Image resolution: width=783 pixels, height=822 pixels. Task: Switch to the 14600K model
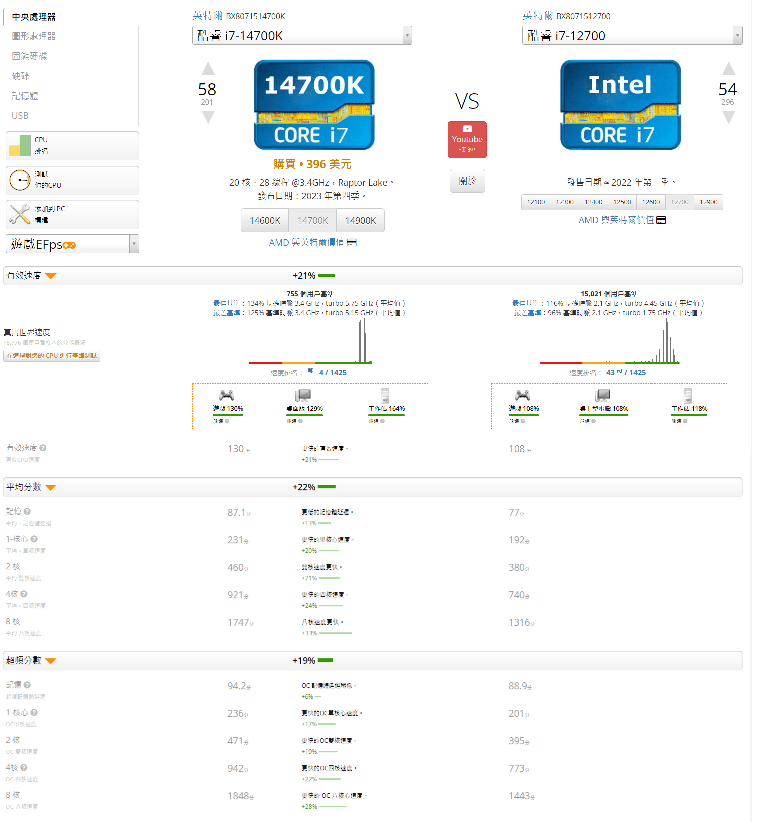[x=265, y=221]
